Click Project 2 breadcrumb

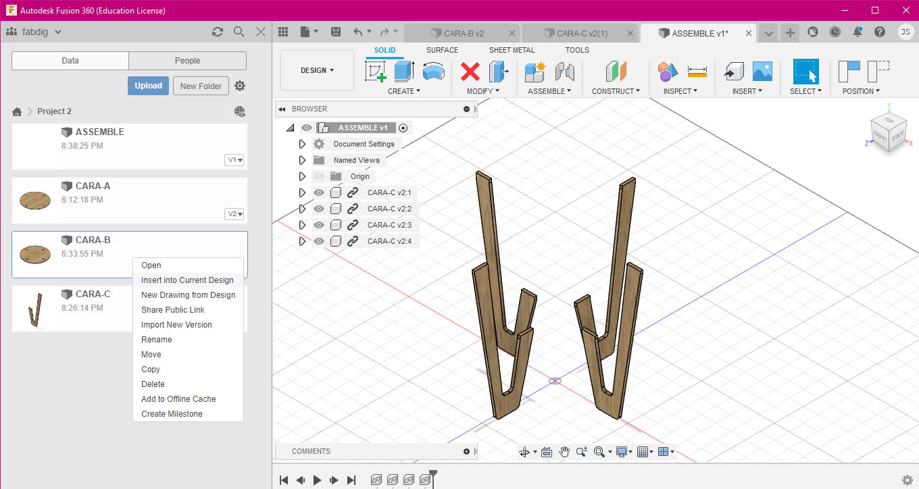(x=55, y=111)
